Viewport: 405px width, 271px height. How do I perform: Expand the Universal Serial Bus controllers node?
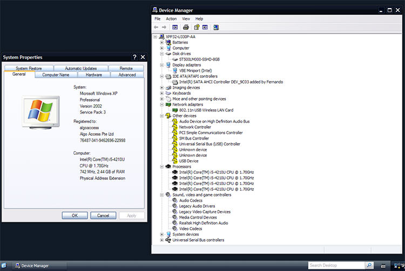click(161, 240)
